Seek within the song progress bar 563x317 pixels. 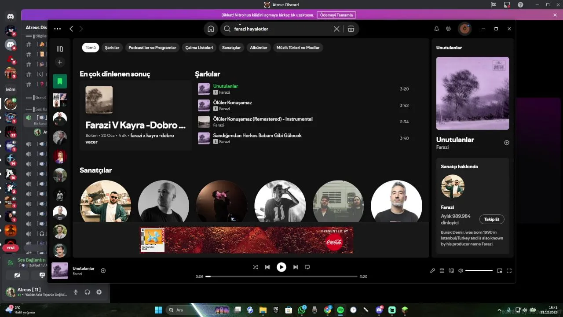pyautogui.click(x=281, y=276)
